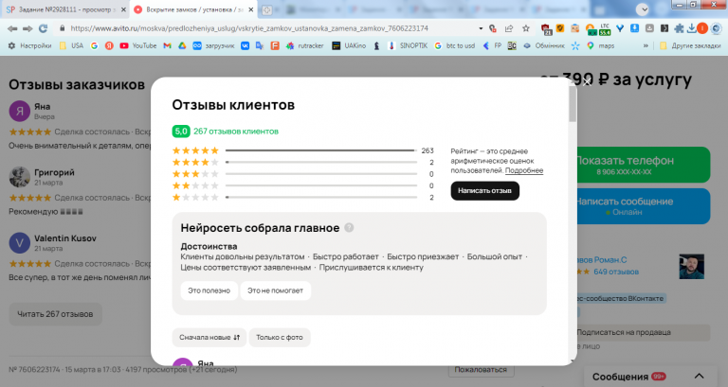This screenshot has width=728, height=387.
Task: Click the lock icon in the address bar
Action: (x=62, y=28)
